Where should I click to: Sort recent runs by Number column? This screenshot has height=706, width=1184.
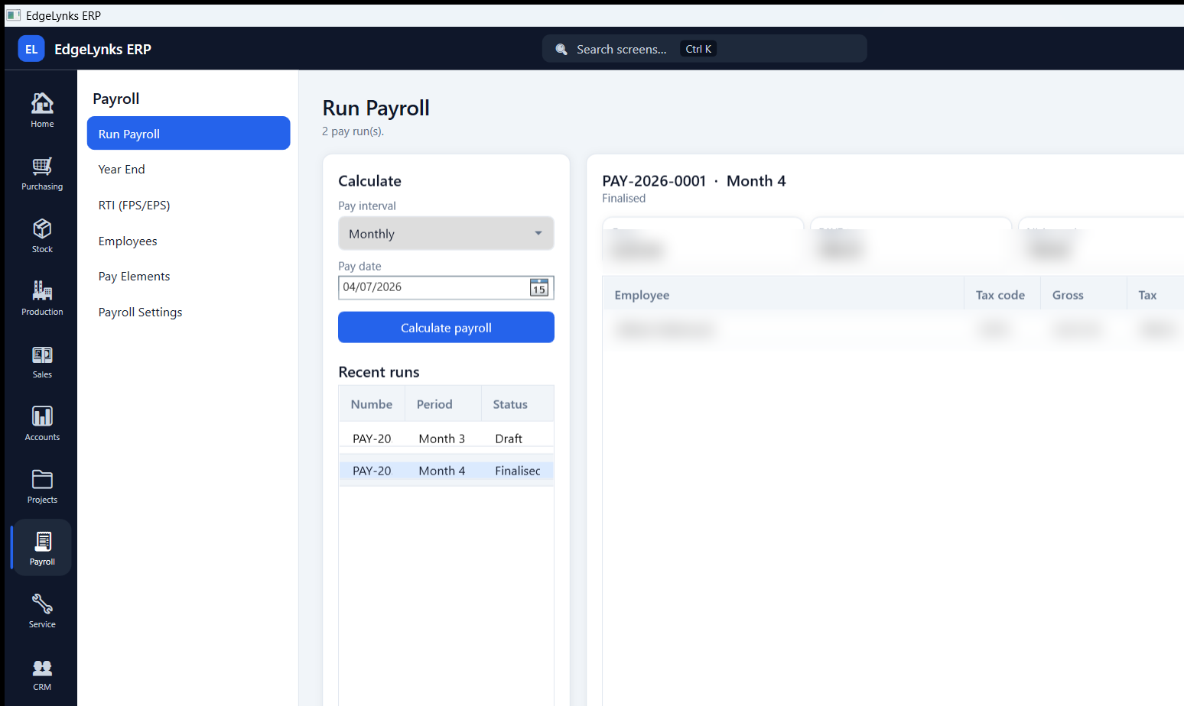[372, 404]
